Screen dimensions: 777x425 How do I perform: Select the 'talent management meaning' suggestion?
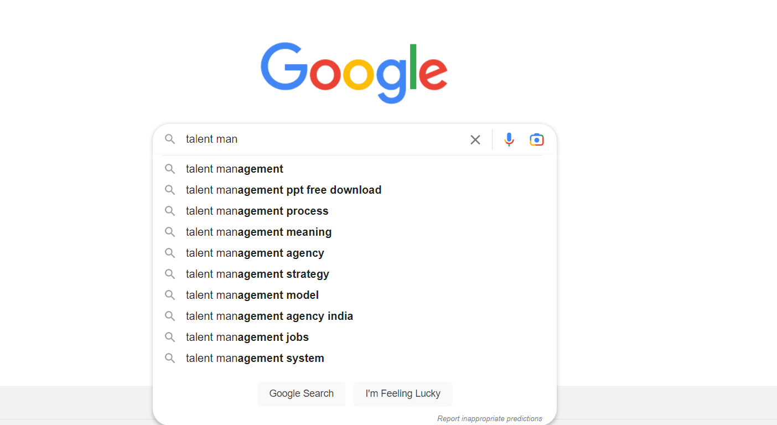[258, 232]
